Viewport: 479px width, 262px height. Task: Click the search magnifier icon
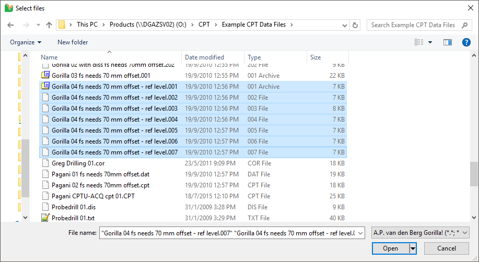tap(464, 25)
